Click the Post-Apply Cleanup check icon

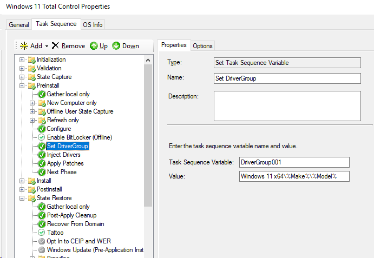coord(42,215)
